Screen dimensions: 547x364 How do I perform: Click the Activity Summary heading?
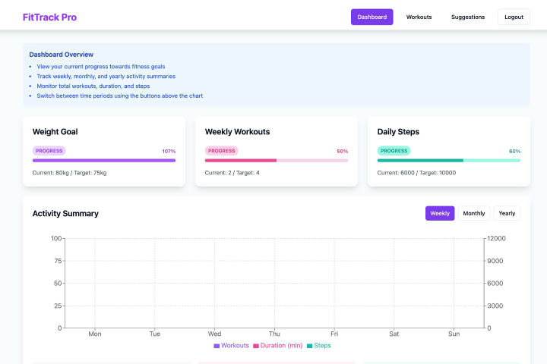65,214
